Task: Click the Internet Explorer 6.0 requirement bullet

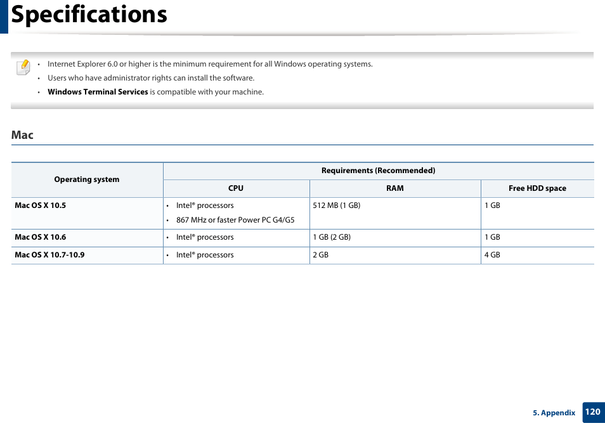Action: (209, 63)
